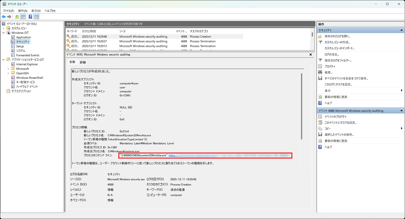Collapse the Windows ログ tree node
The image size is (405, 219).
[x=4, y=33]
